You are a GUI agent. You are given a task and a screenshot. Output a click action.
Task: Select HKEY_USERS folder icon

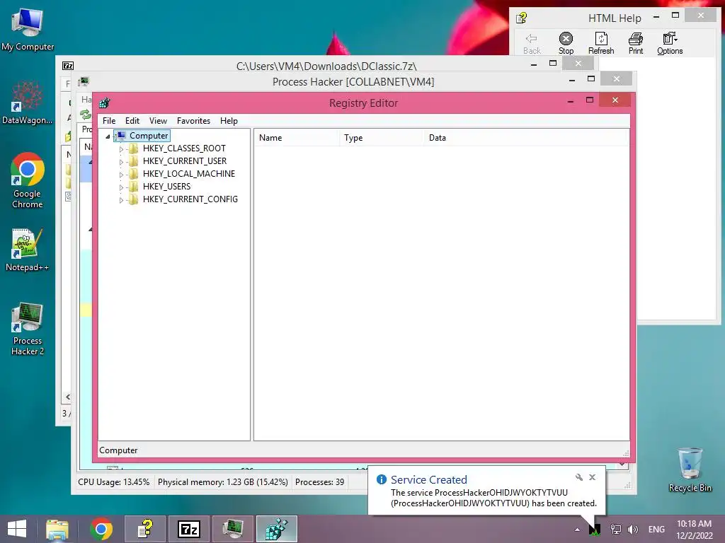pyautogui.click(x=134, y=187)
